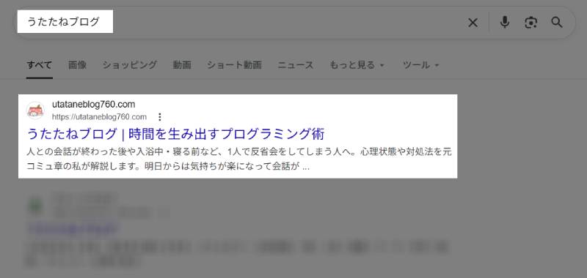Click the utataneblog760 site favicon
Screen dimensions: 587x278
[x=35, y=110]
